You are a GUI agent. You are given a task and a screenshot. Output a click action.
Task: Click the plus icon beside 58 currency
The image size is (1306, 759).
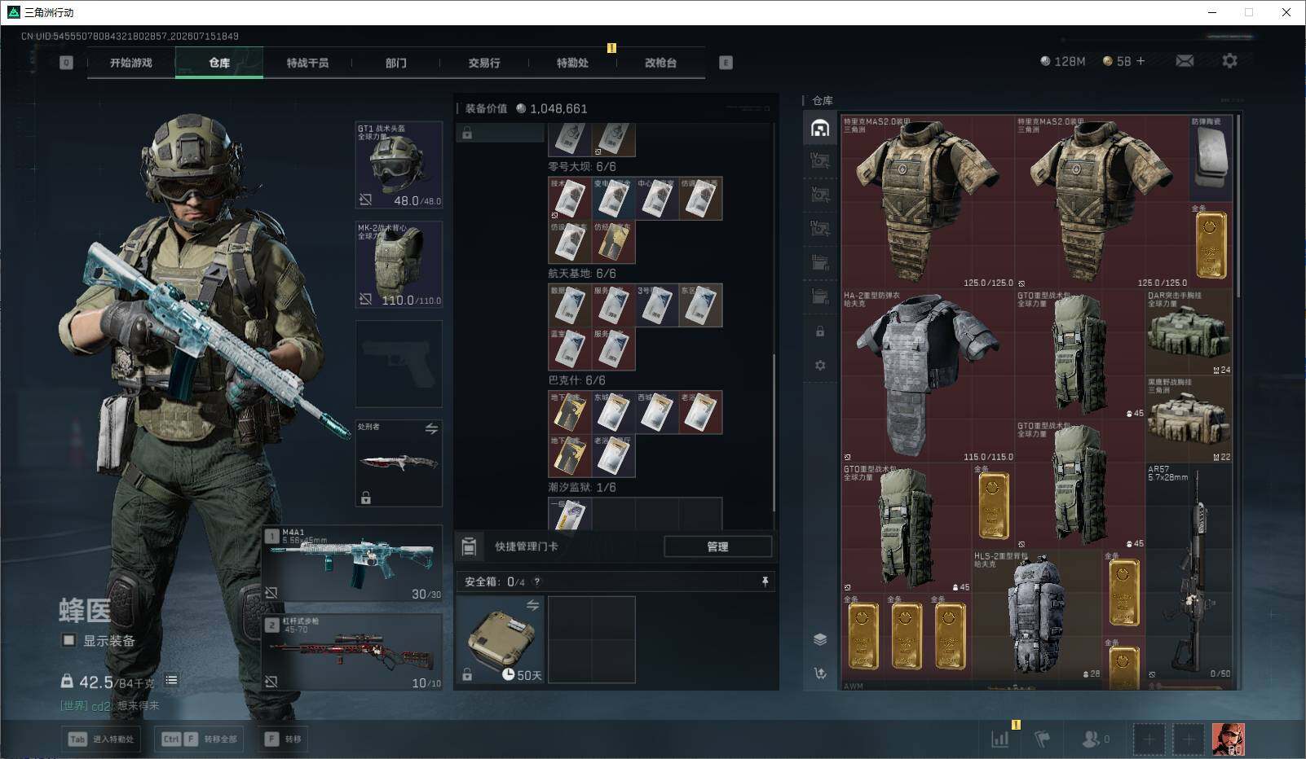tap(1141, 61)
